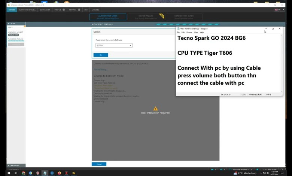Image resolution: width=292 pixels, height=176 pixels.
Task: Open the Notepad taskbar icon
Action: [x=45, y=173]
